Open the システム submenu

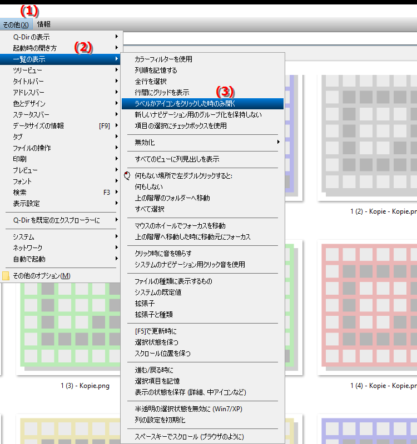(x=61, y=237)
